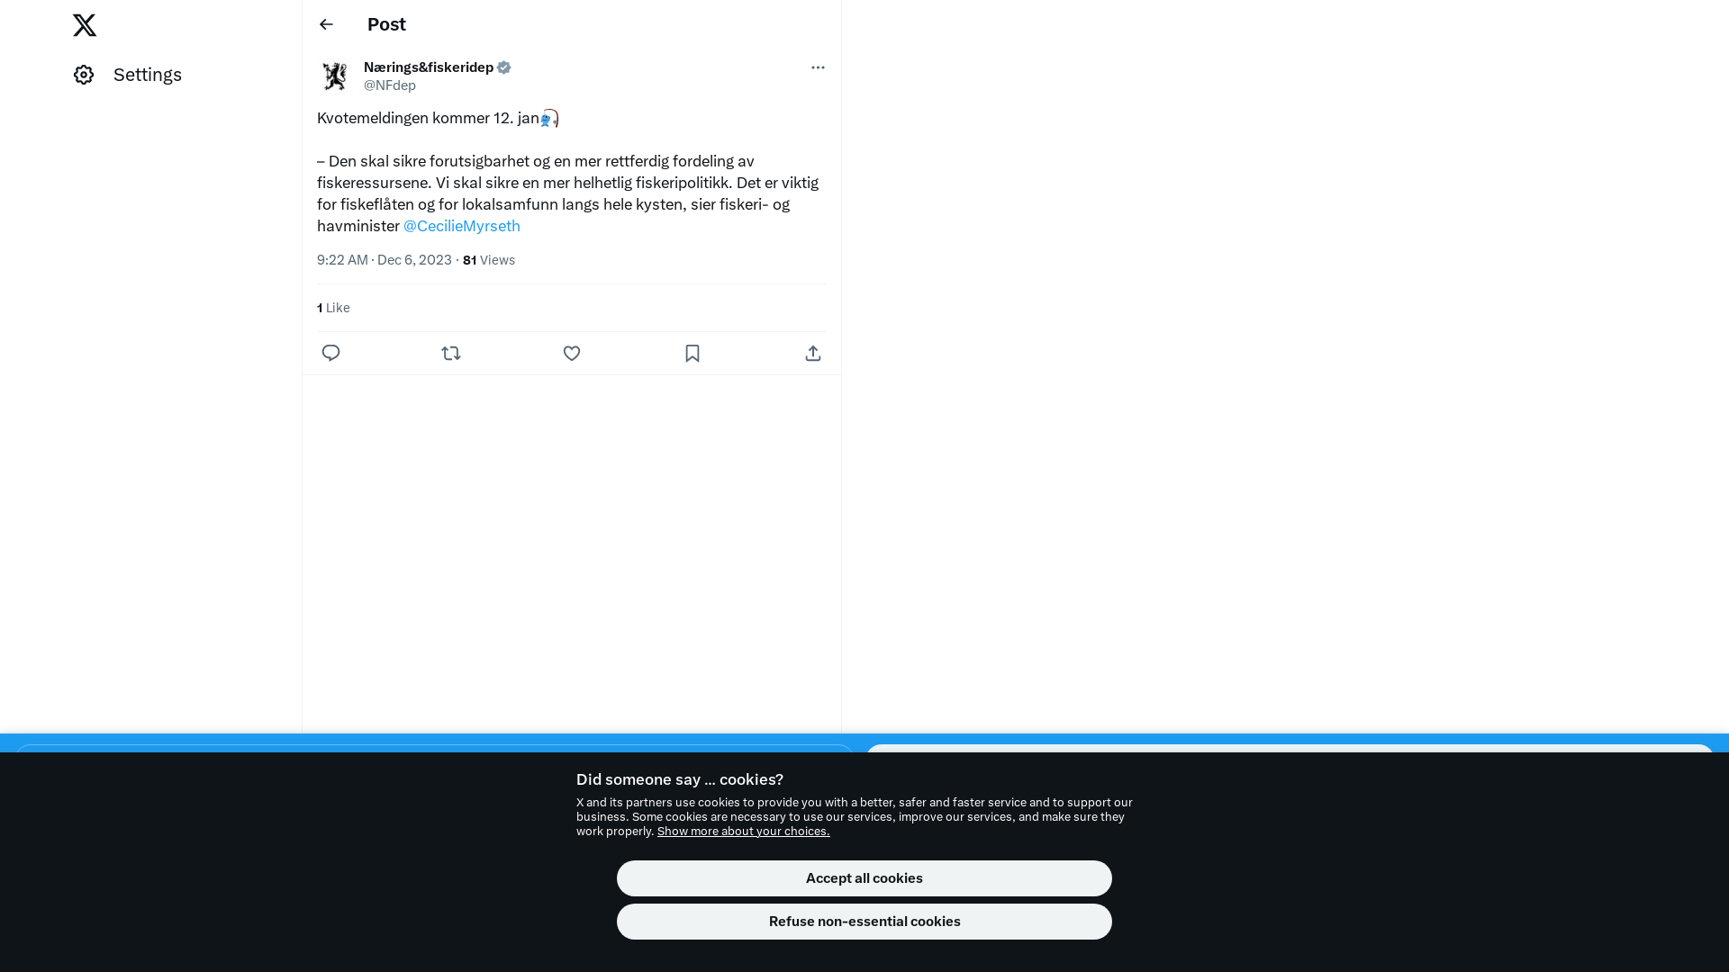Like the post with heart icon
The width and height of the screenshot is (1729, 972).
click(572, 353)
